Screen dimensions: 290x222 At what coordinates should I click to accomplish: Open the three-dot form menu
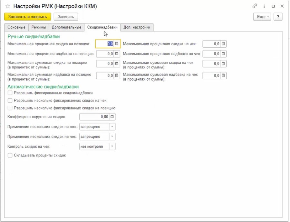(x=264, y=6)
